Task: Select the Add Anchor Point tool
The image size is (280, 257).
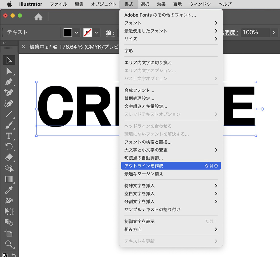Action: [9, 93]
